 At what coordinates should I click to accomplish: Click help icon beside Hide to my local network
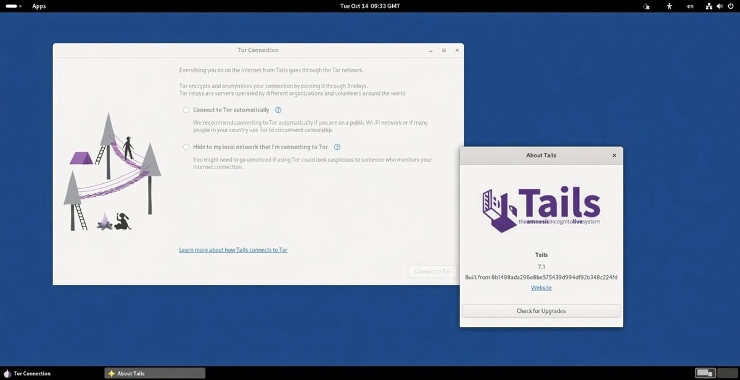click(337, 147)
